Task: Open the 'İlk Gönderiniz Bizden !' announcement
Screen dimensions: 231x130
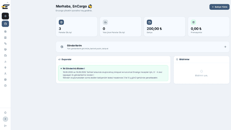Action: pos(113,73)
